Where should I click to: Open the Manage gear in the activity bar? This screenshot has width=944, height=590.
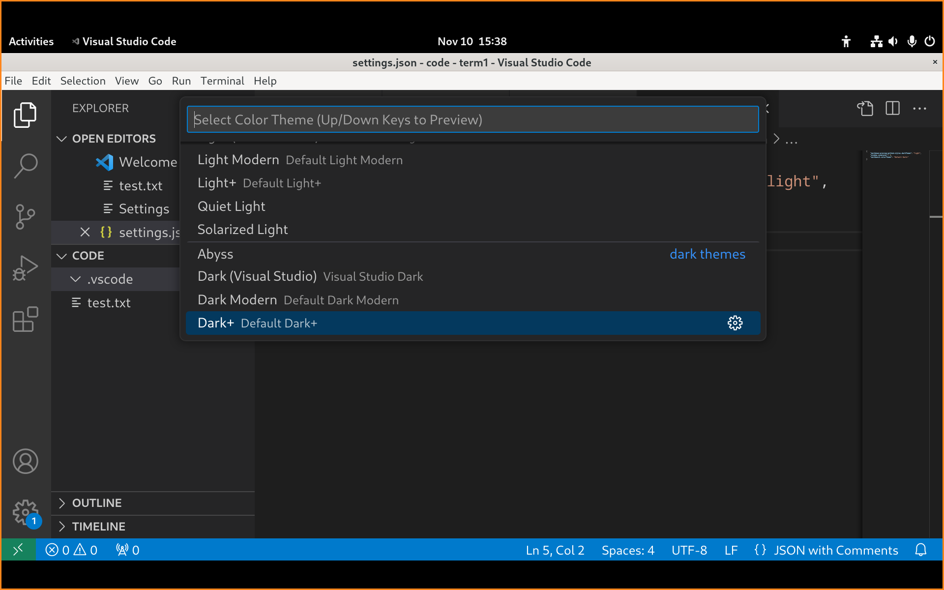click(x=26, y=512)
